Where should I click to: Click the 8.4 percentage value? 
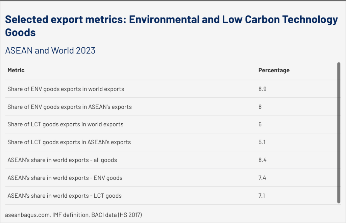(262, 160)
